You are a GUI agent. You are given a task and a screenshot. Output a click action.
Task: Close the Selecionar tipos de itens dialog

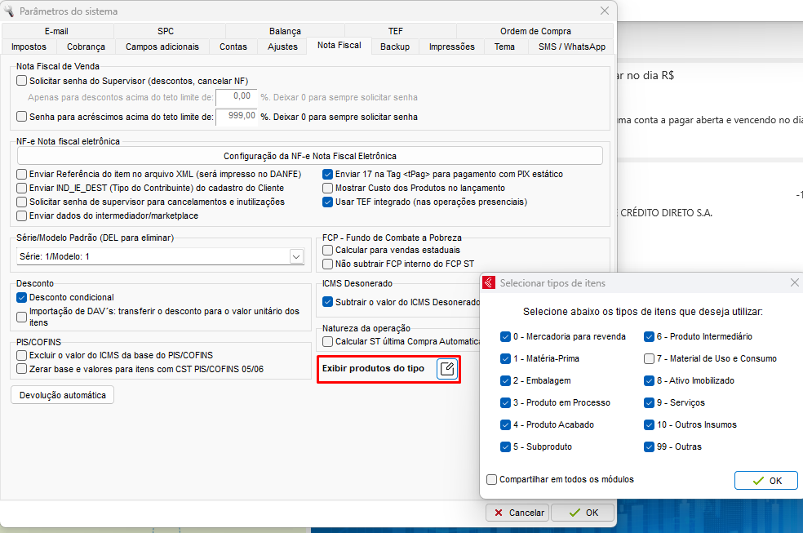pyautogui.click(x=794, y=282)
